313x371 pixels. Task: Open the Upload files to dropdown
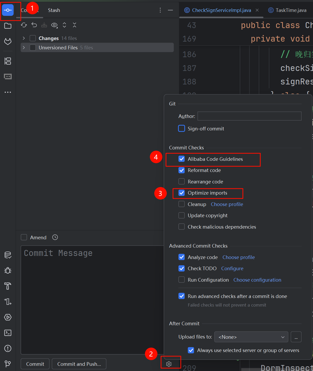coord(251,337)
